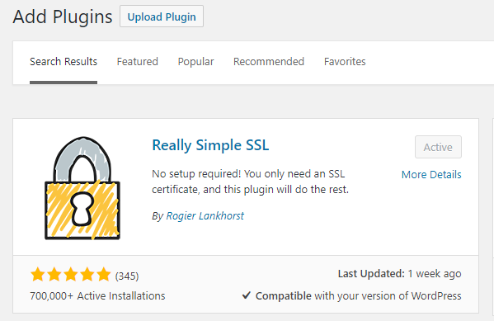Click the five-star rating icons
The width and height of the screenshot is (494, 321).
click(71, 275)
